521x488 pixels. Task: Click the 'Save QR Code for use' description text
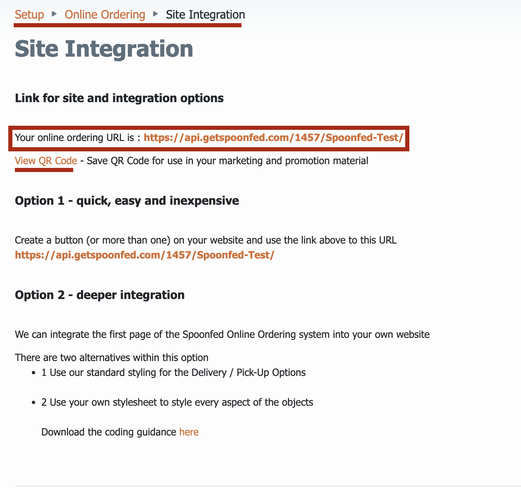click(x=227, y=161)
